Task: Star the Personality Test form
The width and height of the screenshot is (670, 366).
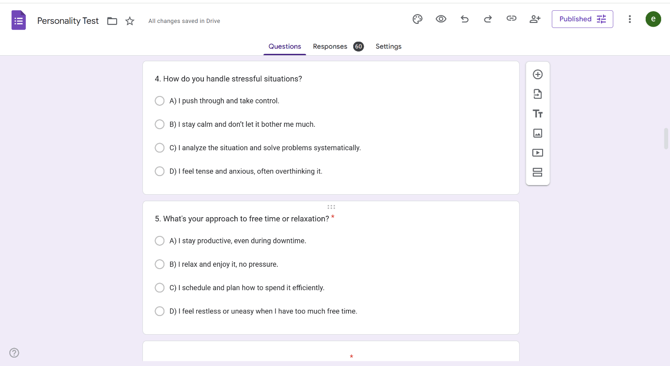Action: point(130,21)
